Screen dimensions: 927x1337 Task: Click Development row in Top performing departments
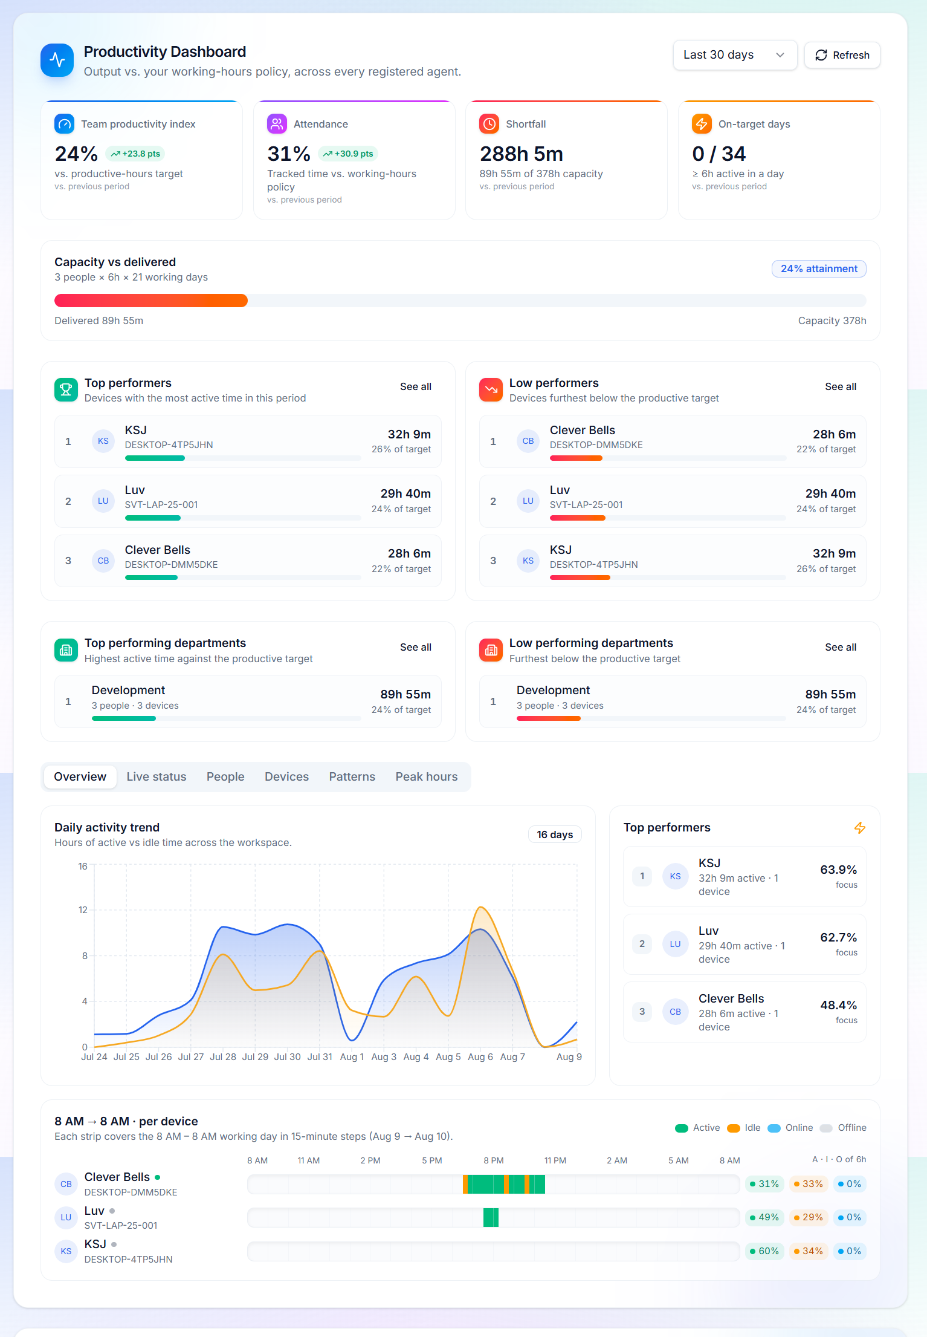[x=248, y=701]
